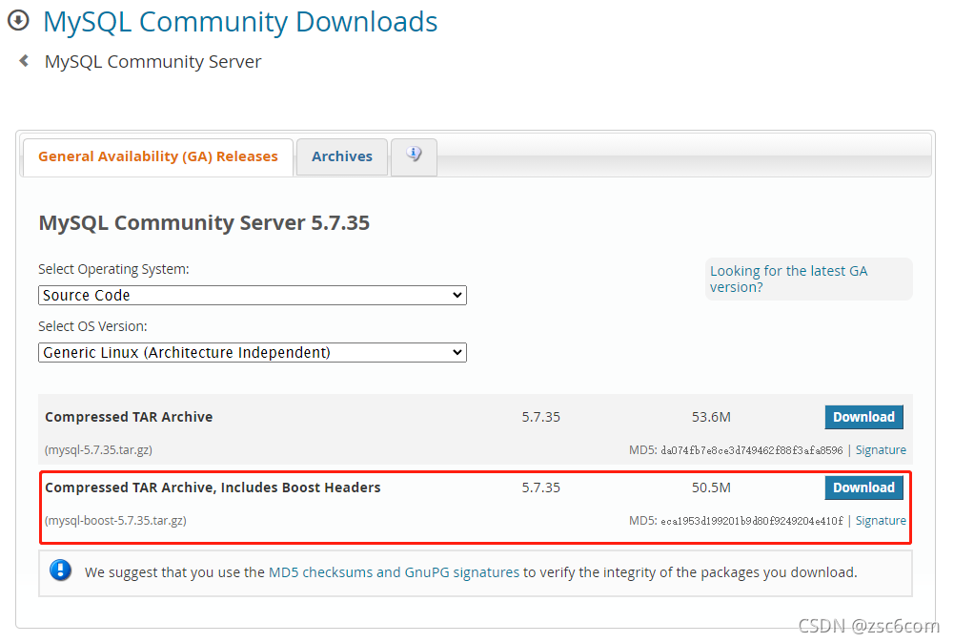Click Compressed TAR Archive, Includes Boost Headers text
Viewport: 954px width, 643px height.
(213, 487)
